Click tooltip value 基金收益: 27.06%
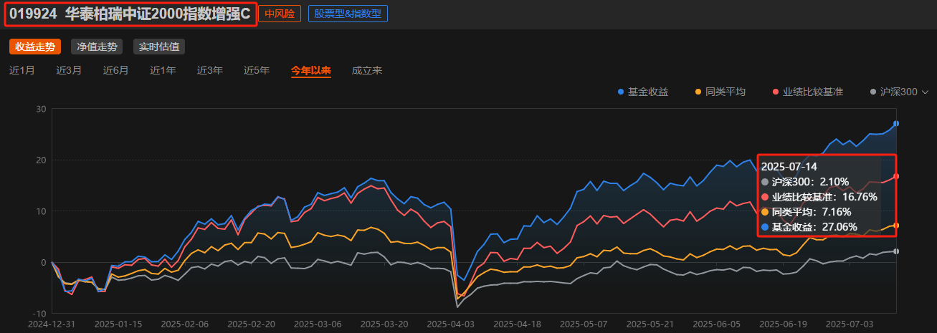 [809, 227]
